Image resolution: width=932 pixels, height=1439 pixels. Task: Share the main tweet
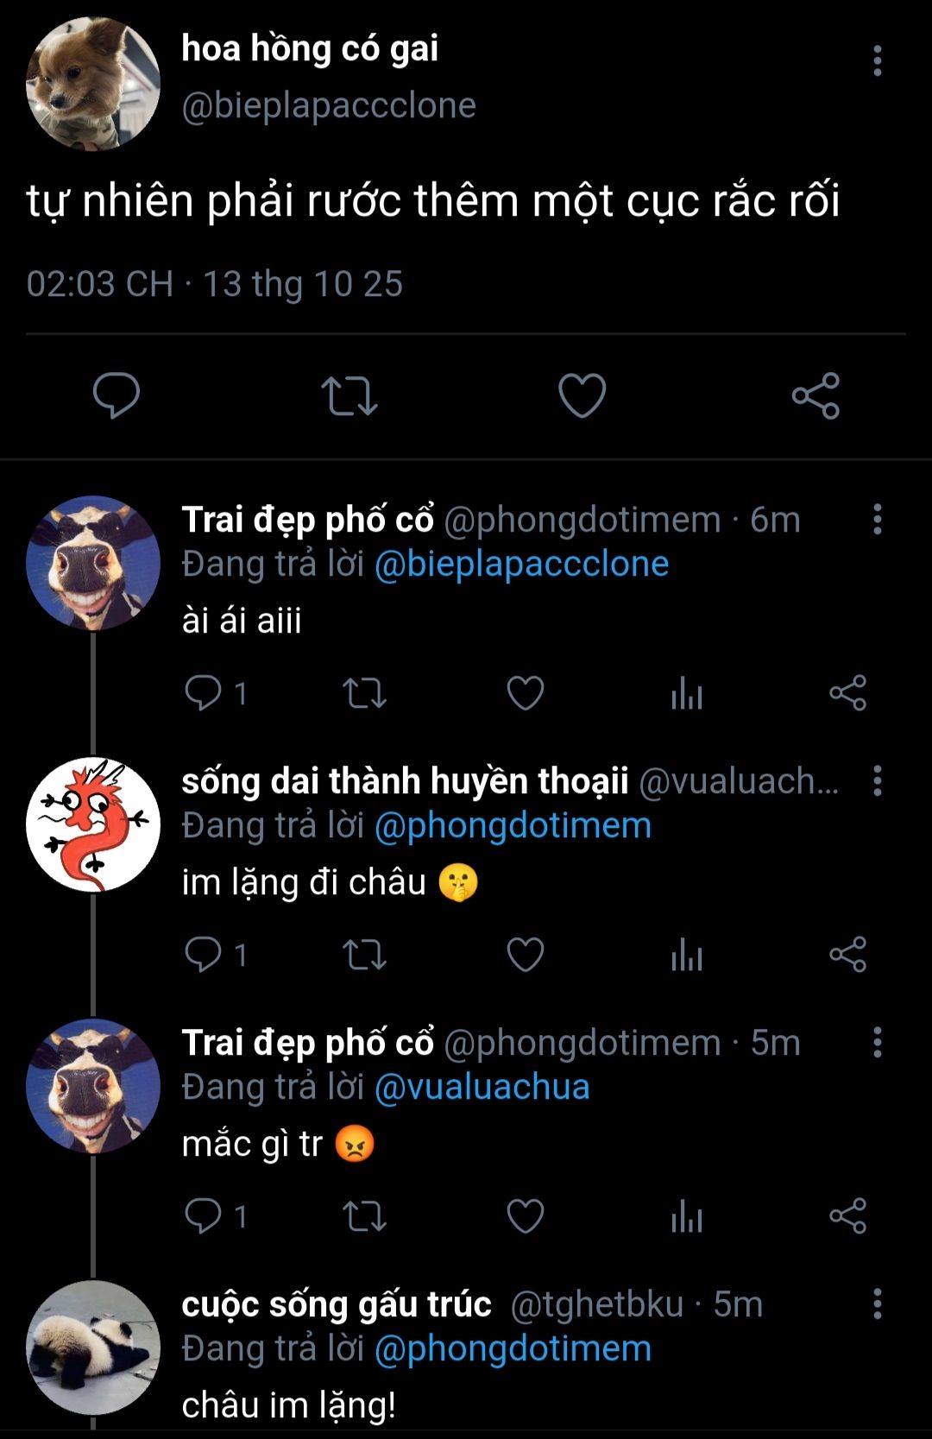[x=815, y=396]
